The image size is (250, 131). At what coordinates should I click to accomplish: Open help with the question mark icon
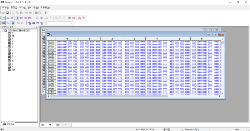pyautogui.click(x=46, y=12)
